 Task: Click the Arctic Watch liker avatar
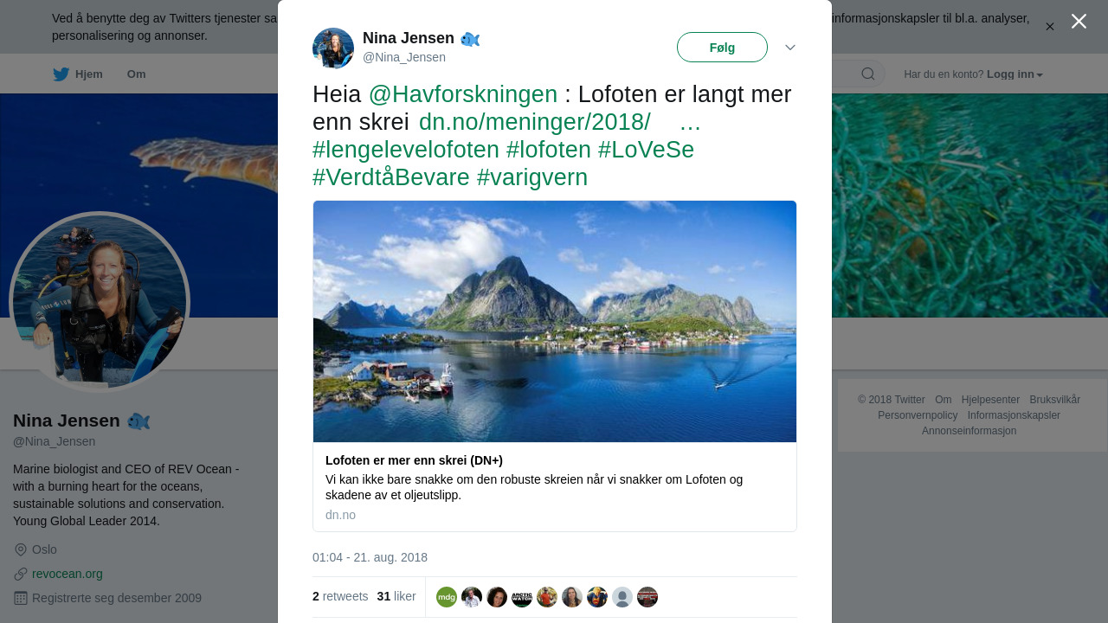(522, 597)
